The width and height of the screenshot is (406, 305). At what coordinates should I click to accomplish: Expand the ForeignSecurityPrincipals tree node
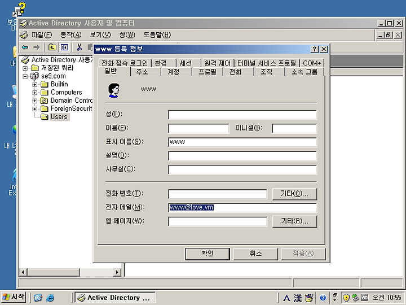click(35, 109)
